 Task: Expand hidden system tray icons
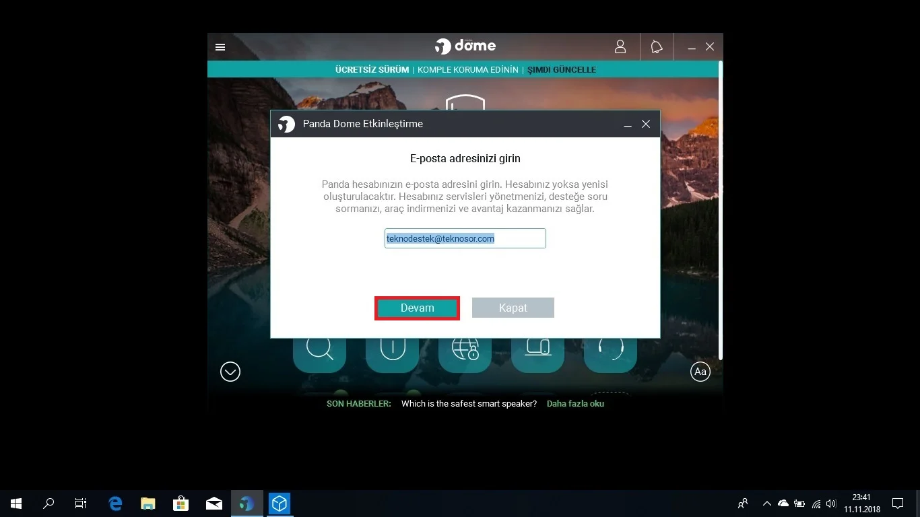coord(766,504)
